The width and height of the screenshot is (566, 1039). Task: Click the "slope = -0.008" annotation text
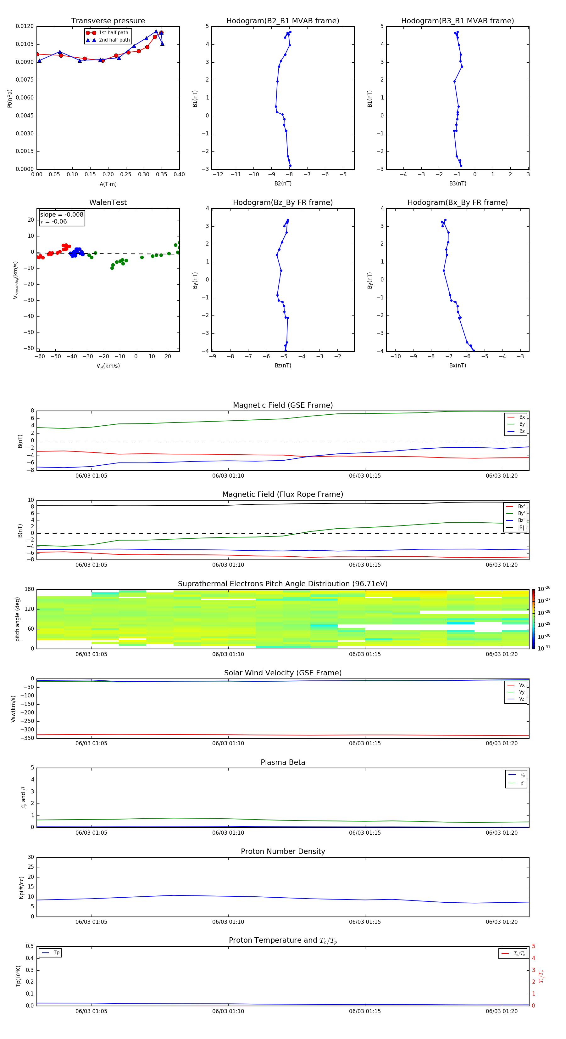point(62,215)
